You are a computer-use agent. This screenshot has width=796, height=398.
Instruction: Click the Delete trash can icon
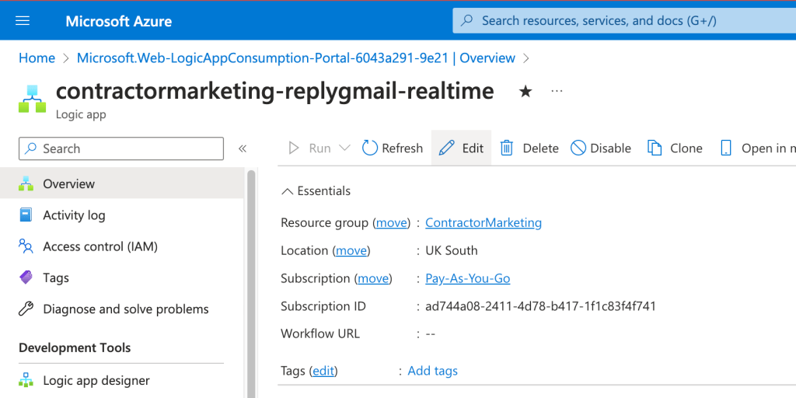pyautogui.click(x=507, y=148)
